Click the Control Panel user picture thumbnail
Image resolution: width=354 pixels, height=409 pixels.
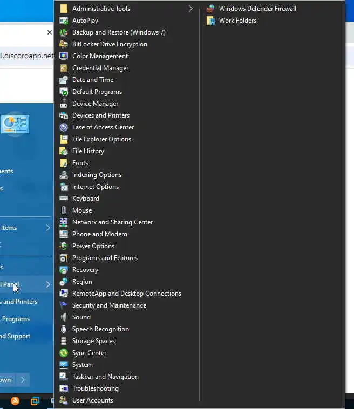tap(16, 124)
